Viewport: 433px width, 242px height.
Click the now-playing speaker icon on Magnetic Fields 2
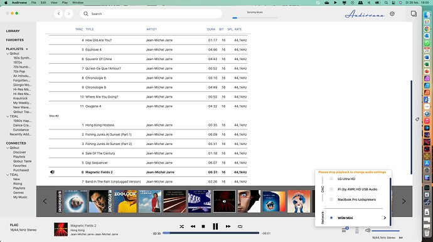click(x=52, y=172)
